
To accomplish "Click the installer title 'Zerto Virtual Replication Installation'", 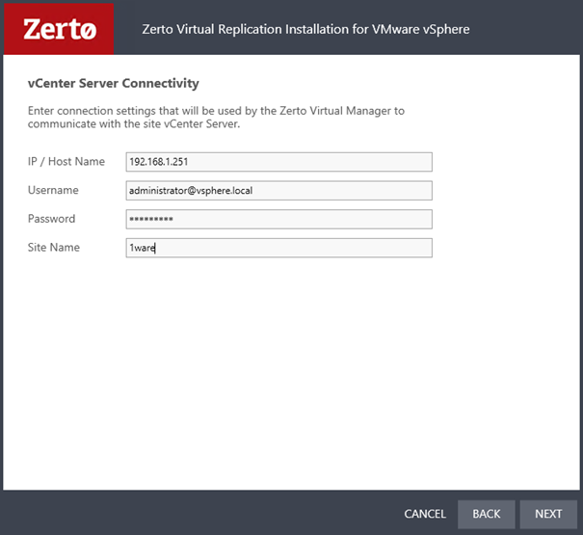I will pyautogui.click(x=305, y=29).
